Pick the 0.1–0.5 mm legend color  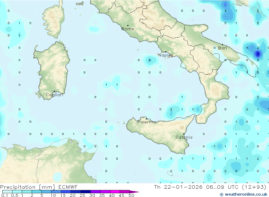point(7,192)
